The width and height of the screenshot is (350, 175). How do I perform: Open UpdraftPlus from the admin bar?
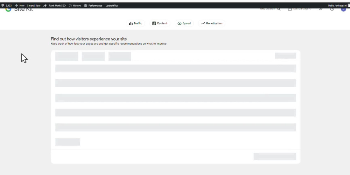(x=112, y=6)
